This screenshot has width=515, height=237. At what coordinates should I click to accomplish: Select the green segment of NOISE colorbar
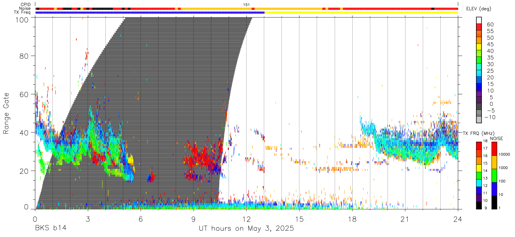(x=494, y=176)
